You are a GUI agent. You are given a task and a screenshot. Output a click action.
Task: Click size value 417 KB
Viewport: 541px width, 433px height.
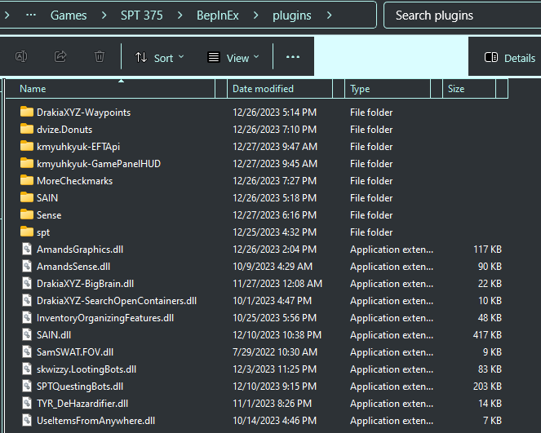[487, 335]
